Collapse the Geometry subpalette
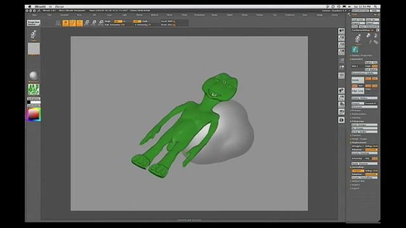This screenshot has width=406, height=228. point(357,59)
